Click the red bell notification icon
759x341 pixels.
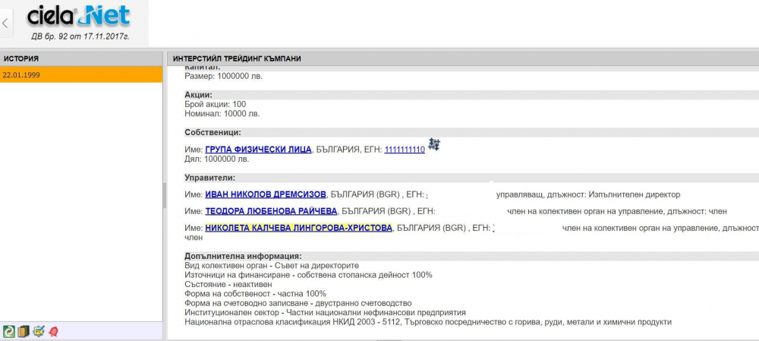coord(53,331)
